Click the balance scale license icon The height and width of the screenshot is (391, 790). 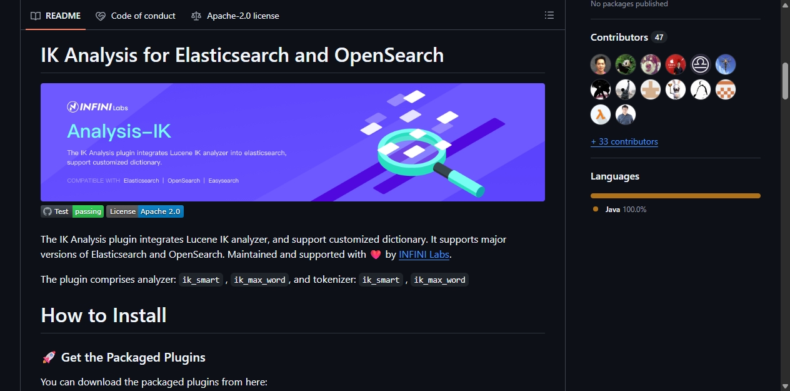pos(197,16)
